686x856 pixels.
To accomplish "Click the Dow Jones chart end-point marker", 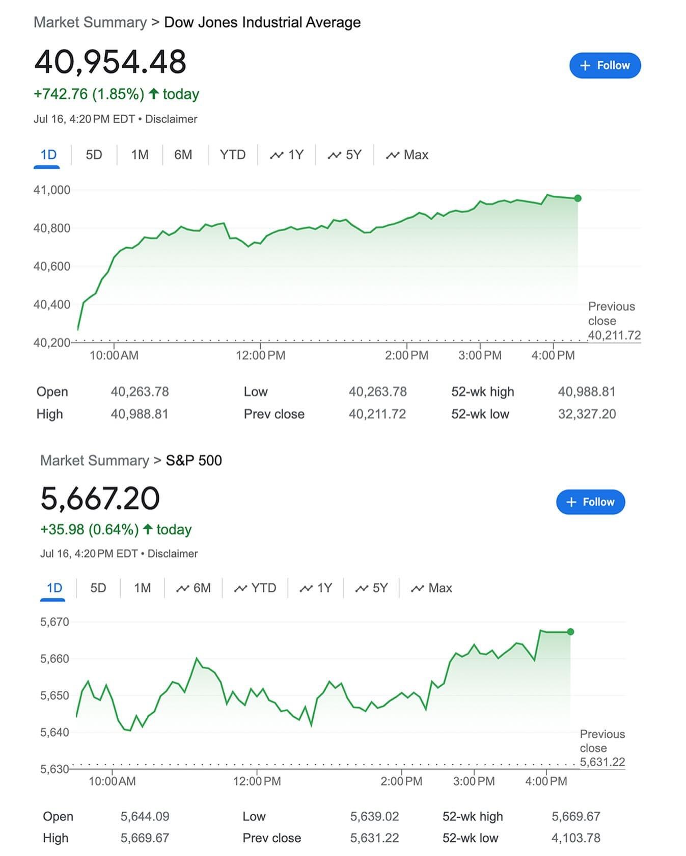I will point(578,198).
